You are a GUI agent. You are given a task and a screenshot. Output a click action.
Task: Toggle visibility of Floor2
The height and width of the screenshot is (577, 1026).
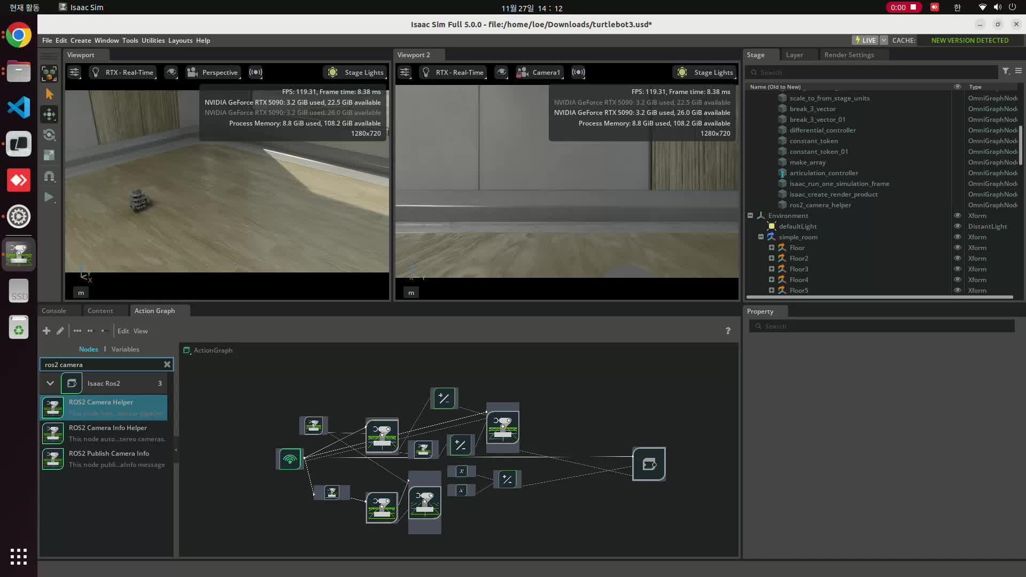click(x=957, y=259)
